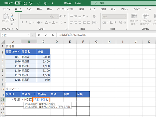156x117 pixels.
Task: Click the Cancel (X) formula button
Action: click(39, 35)
